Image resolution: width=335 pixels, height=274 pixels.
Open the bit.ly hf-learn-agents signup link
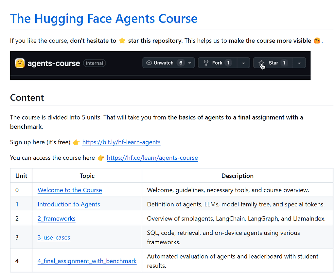[x=121, y=142]
